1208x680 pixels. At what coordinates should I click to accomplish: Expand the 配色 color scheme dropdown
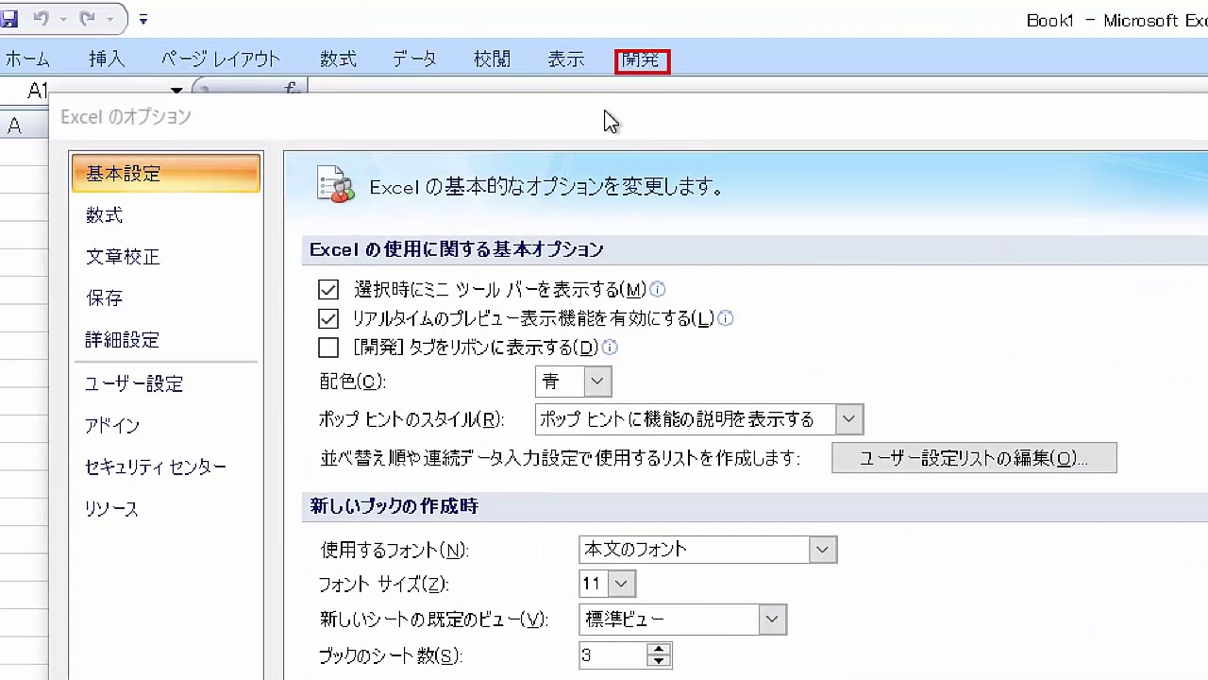596,382
